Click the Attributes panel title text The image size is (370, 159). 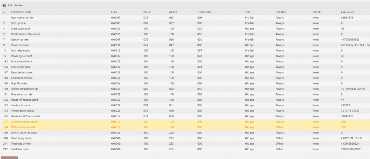click(x=16, y=5)
